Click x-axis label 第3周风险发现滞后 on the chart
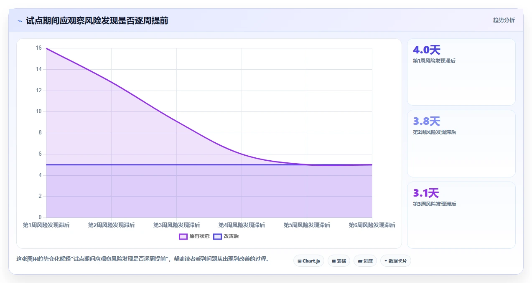This screenshot has width=532, height=283. pos(176,225)
